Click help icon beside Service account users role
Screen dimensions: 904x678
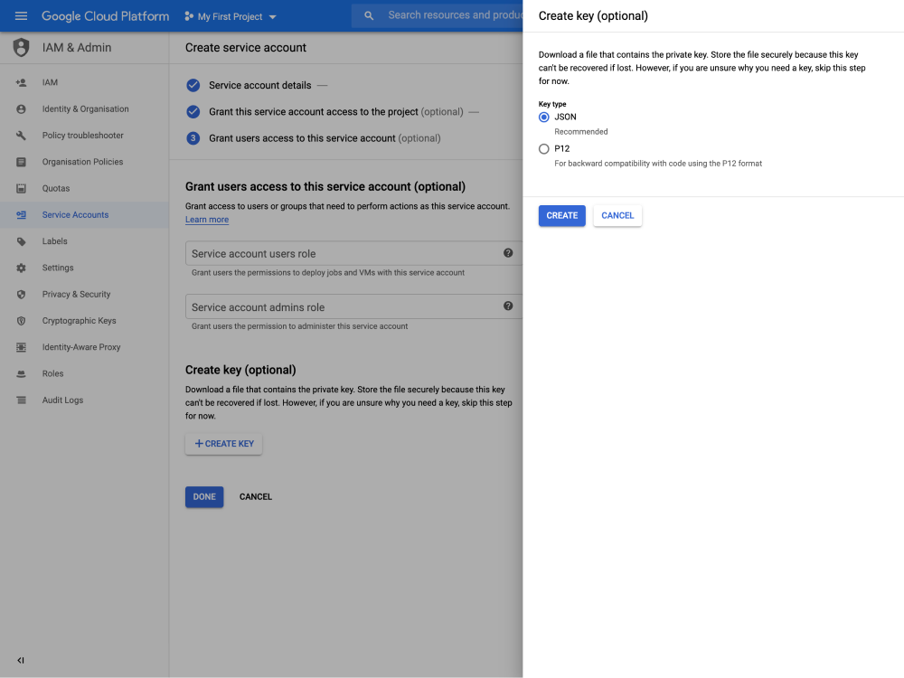click(x=508, y=254)
